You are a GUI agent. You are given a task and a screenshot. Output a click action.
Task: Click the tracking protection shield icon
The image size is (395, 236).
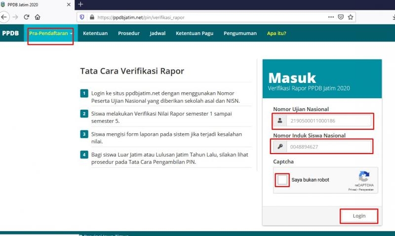pyautogui.click(x=82, y=17)
